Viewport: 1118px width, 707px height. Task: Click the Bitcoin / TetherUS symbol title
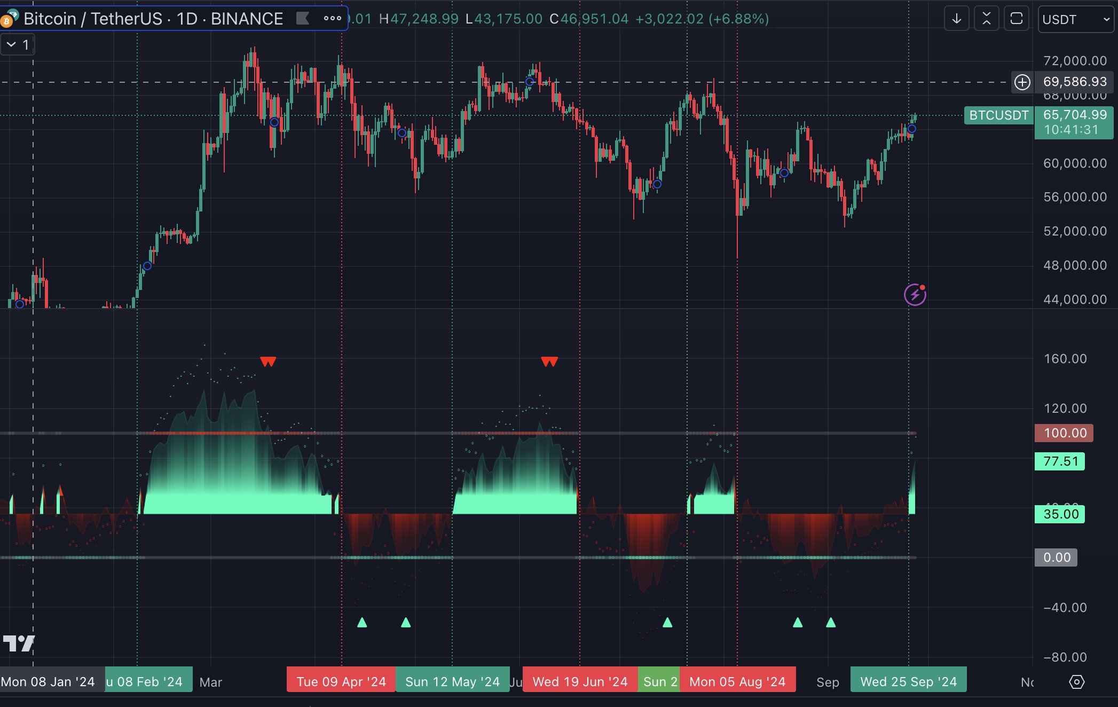(x=153, y=19)
